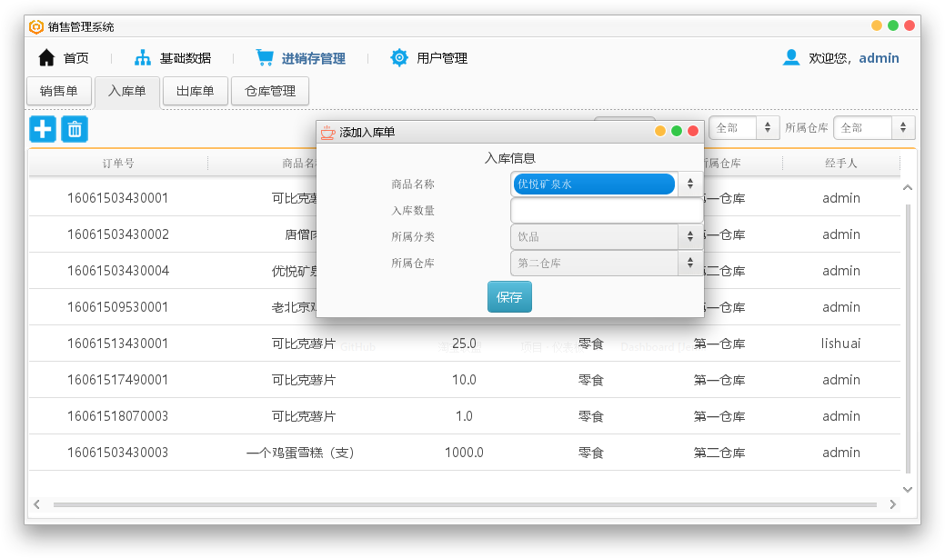Click the horizontal scrollbar left arrow
945x558 pixels.
[x=36, y=504]
